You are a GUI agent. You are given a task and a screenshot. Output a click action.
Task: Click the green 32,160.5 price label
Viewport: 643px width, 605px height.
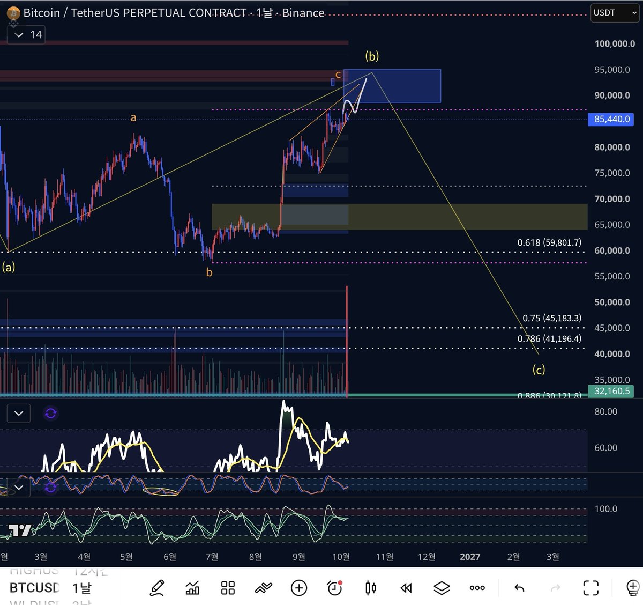tap(611, 391)
